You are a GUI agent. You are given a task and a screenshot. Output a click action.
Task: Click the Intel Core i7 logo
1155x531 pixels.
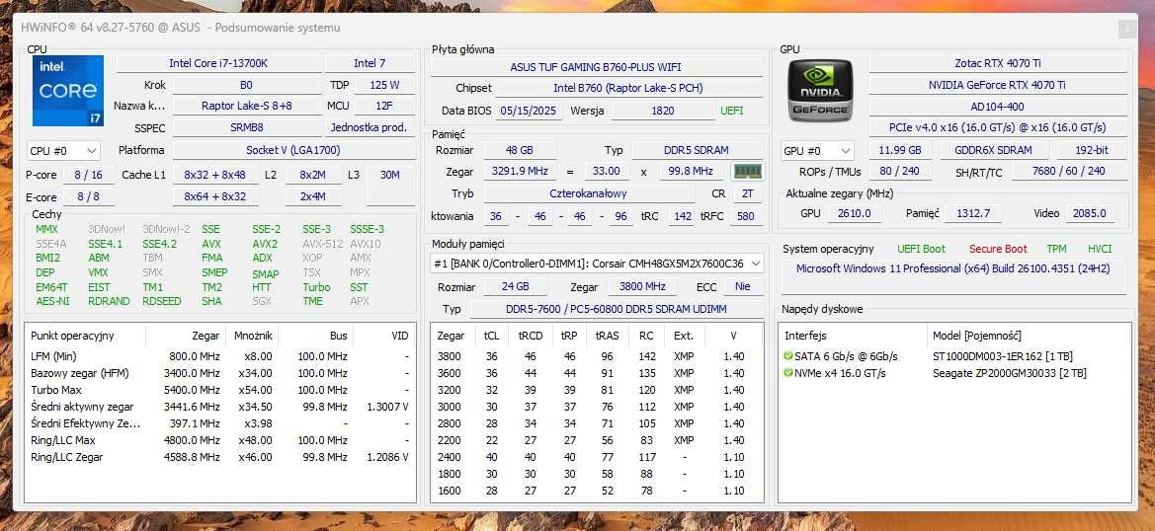point(68,91)
